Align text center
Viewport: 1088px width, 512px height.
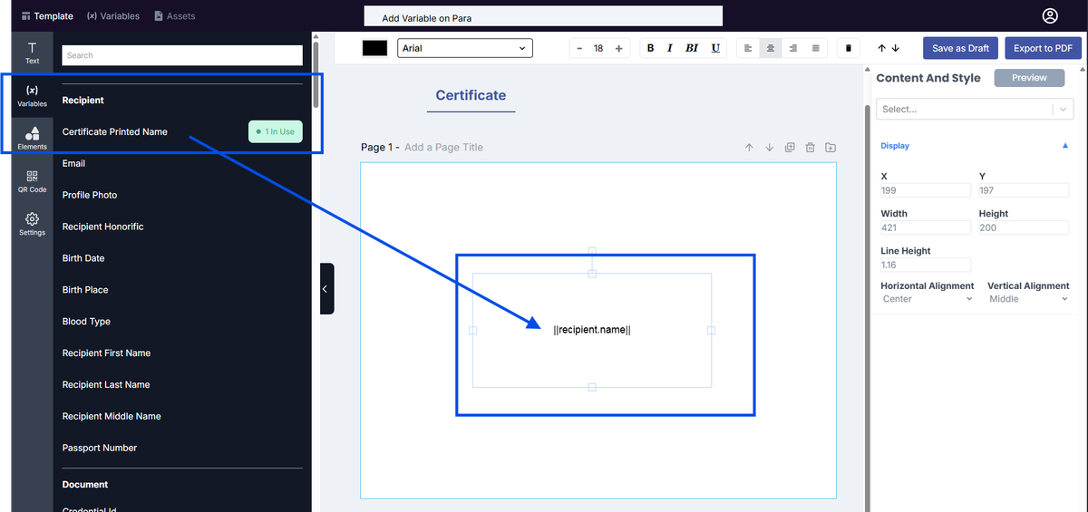[x=771, y=48]
